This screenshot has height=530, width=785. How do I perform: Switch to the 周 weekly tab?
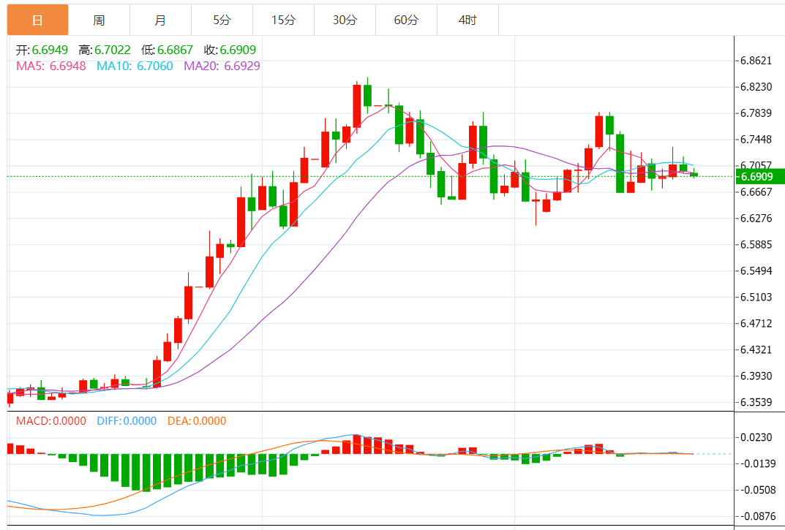tap(99, 20)
